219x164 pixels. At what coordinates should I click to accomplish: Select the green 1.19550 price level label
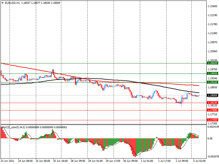[x=212, y=74]
